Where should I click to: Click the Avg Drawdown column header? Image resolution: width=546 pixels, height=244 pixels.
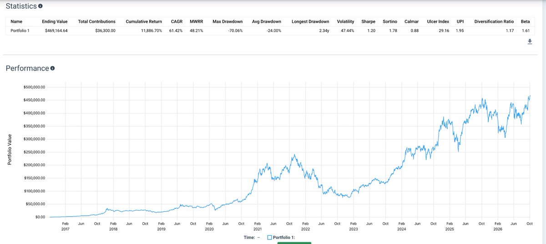coord(267,21)
